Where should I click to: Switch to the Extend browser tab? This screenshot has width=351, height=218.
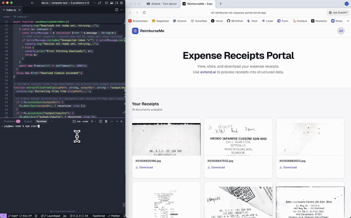(x=162, y=4)
